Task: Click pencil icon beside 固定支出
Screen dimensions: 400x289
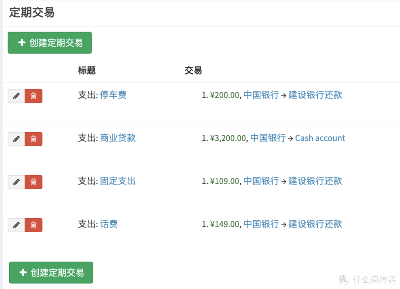Action: pyautogui.click(x=16, y=182)
